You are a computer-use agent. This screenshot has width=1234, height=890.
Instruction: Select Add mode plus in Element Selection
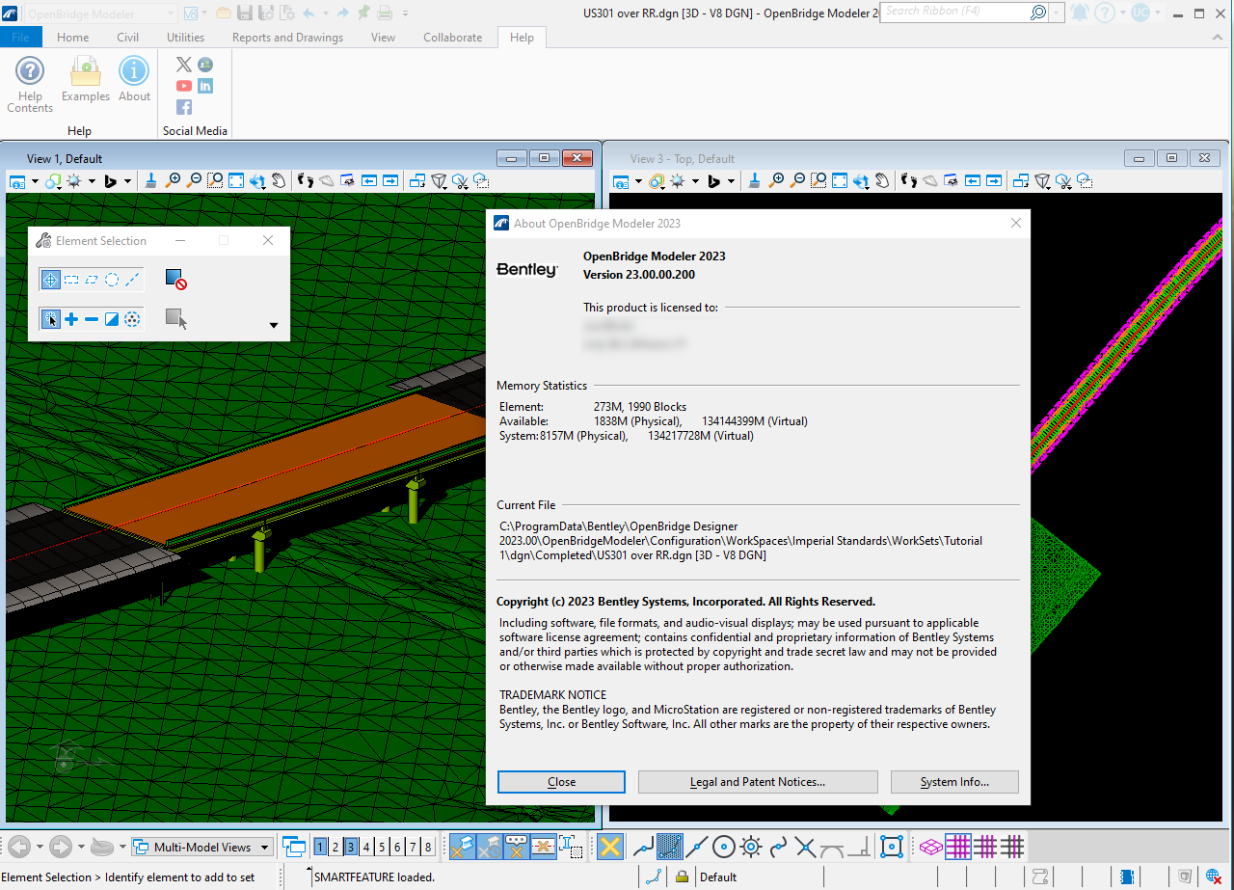71,319
